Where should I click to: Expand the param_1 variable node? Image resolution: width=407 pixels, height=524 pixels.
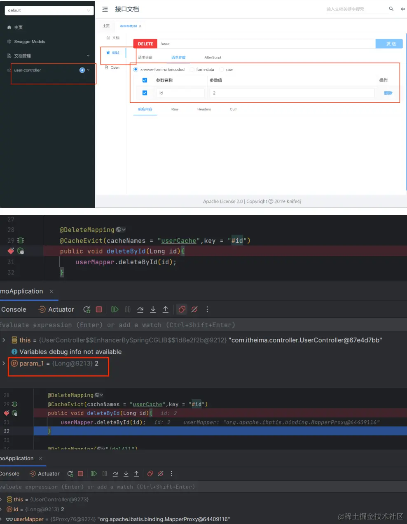4,363
